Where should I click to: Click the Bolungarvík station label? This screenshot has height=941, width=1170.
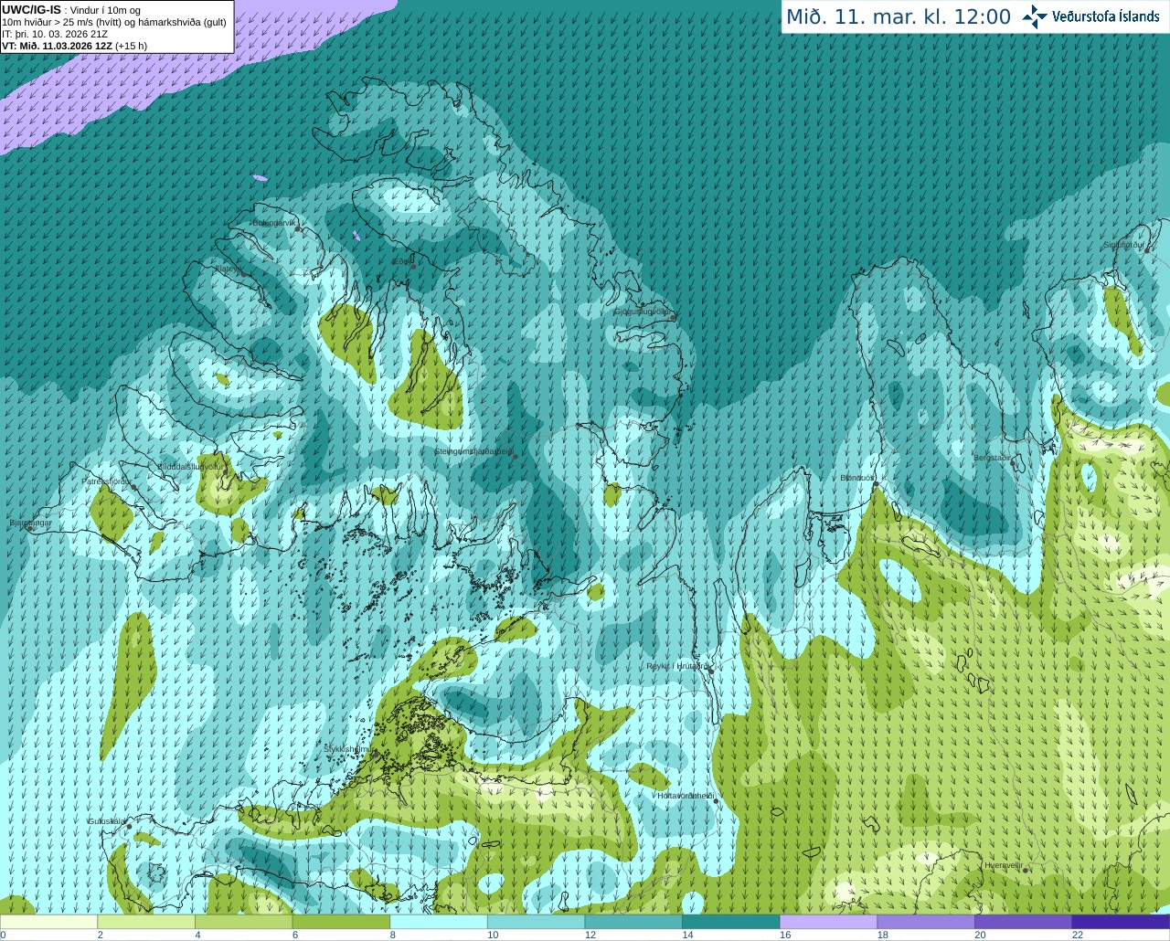[274, 223]
